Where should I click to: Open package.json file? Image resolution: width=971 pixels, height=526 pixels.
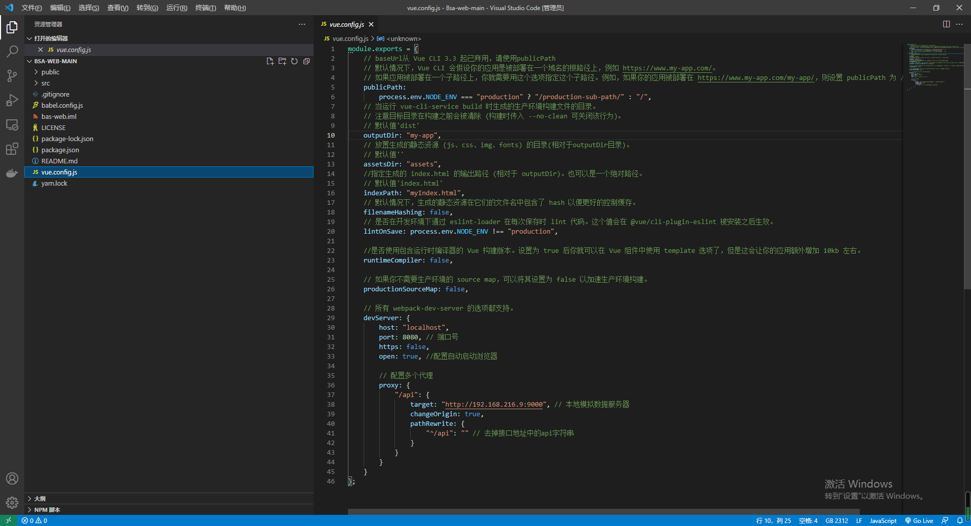pyautogui.click(x=169, y=150)
